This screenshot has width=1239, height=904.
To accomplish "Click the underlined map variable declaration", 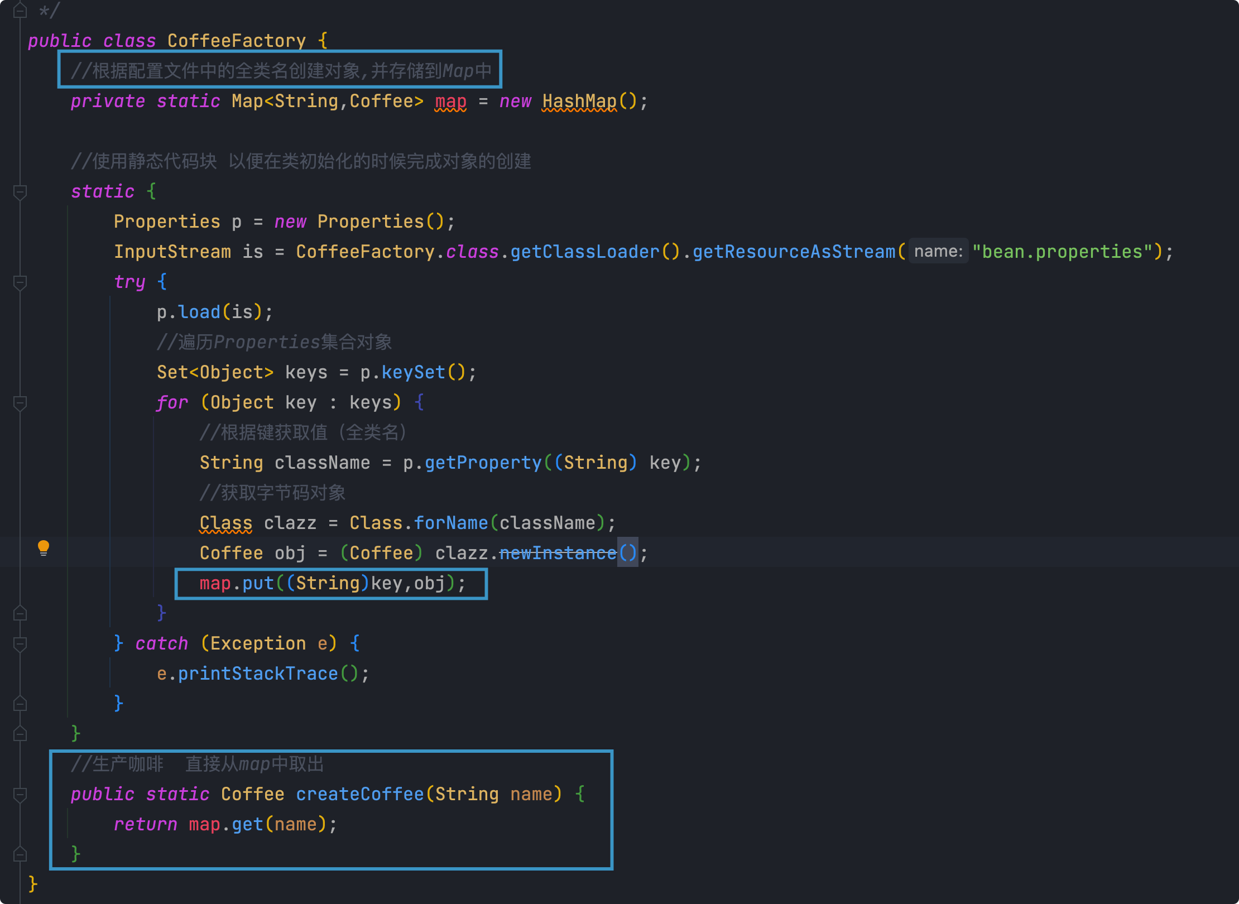I will (450, 102).
